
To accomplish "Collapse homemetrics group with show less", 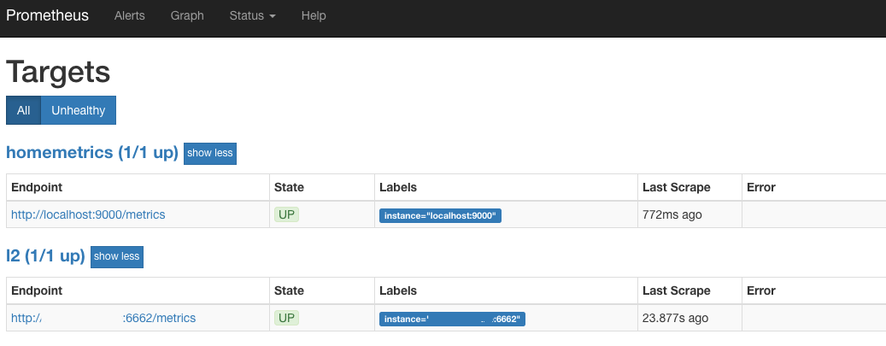I will click(210, 153).
